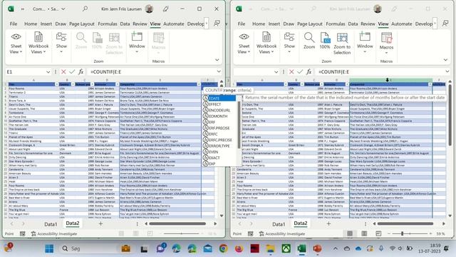The height and width of the screenshot is (257, 456).
Task: Open Workbook Views in right window
Action: [266, 44]
